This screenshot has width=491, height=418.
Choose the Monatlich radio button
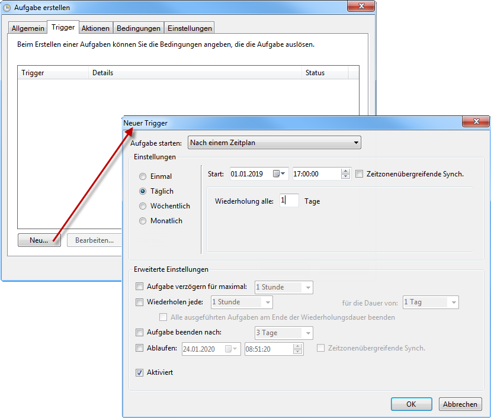[143, 221]
